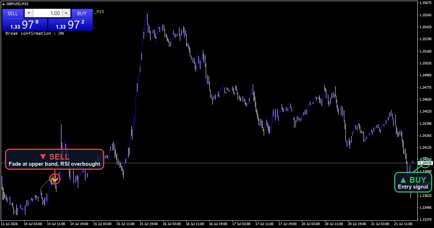Click the '20 Jul 19:00' time axis label
The width and height of the screenshot is (434, 228).
[357, 224]
